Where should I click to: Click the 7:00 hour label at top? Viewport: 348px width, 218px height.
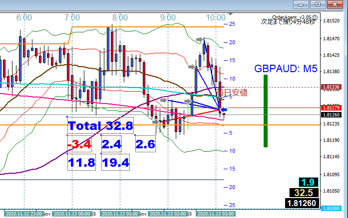72,18
